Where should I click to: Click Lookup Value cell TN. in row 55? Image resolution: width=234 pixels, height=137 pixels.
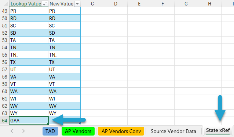(29, 55)
